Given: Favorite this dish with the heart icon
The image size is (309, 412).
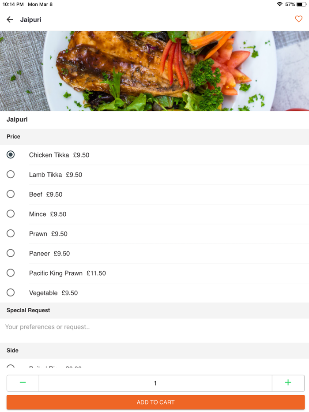Looking at the screenshot, I should pyautogui.click(x=298, y=19).
